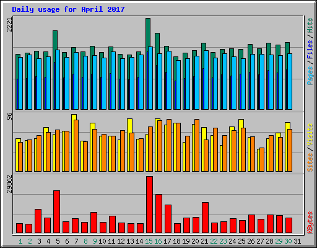Click day 15 on the x-axis
The height and width of the screenshot is (248, 317).
coord(149,241)
